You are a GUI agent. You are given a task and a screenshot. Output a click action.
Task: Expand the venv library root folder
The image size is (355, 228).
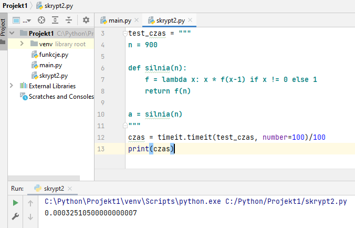[x=25, y=44]
